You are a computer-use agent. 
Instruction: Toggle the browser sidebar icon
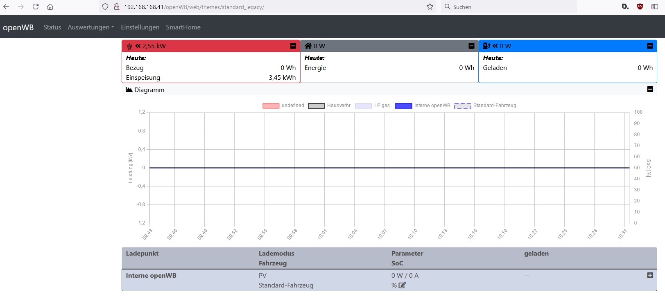click(x=655, y=7)
